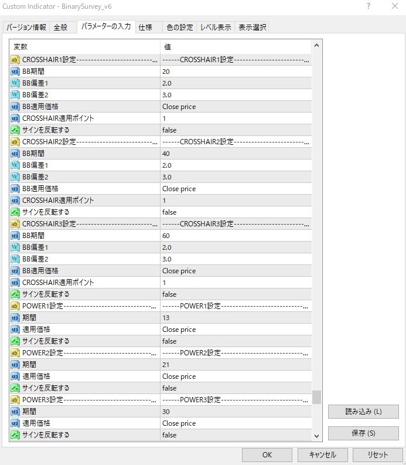Select the 期間 value 30
This screenshot has width=406, height=465.
click(236, 412)
